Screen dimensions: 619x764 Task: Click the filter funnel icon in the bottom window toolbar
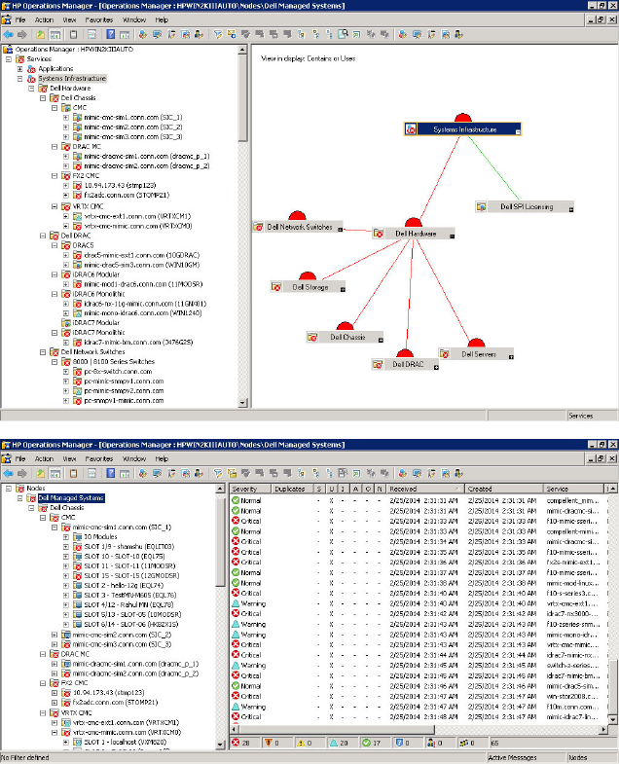pos(218,473)
